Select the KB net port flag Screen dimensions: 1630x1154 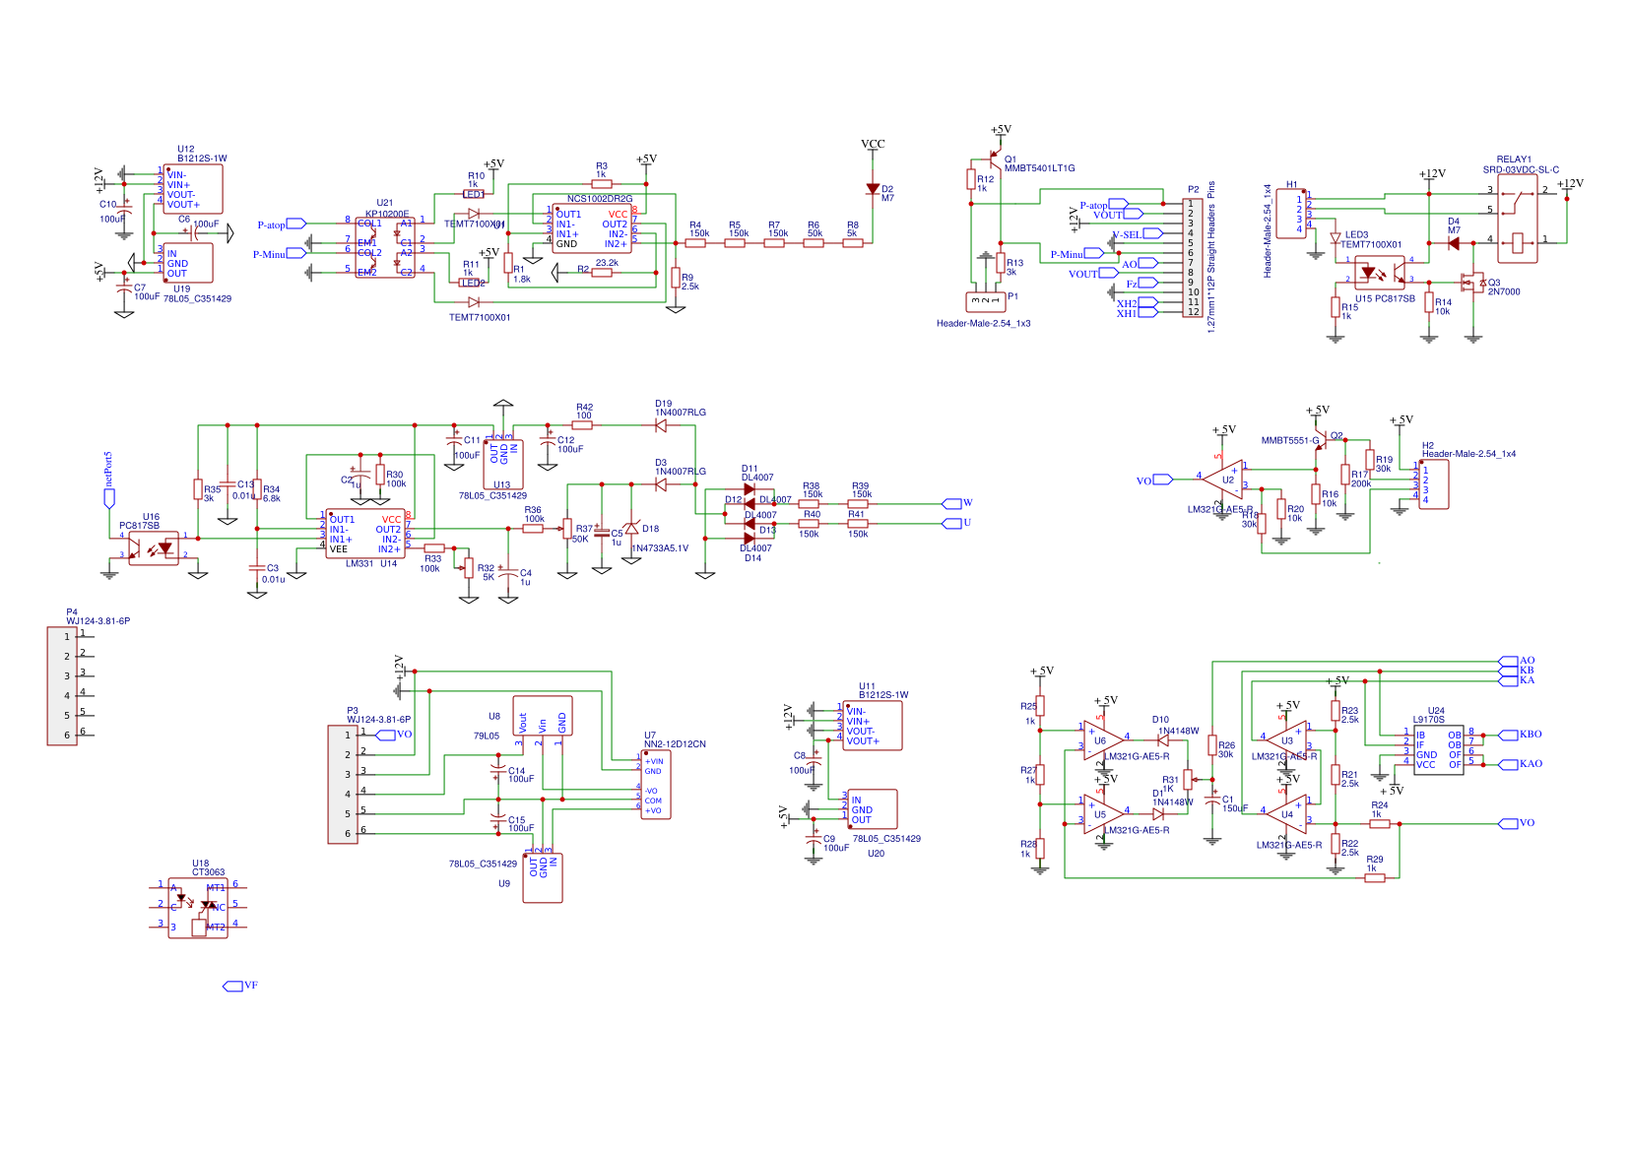1508,671
